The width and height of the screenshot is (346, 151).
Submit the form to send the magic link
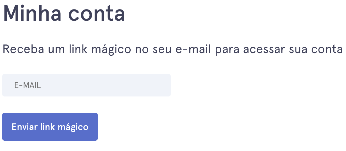click(50, 127)
